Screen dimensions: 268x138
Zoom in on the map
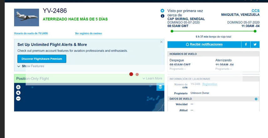[18, 87]
